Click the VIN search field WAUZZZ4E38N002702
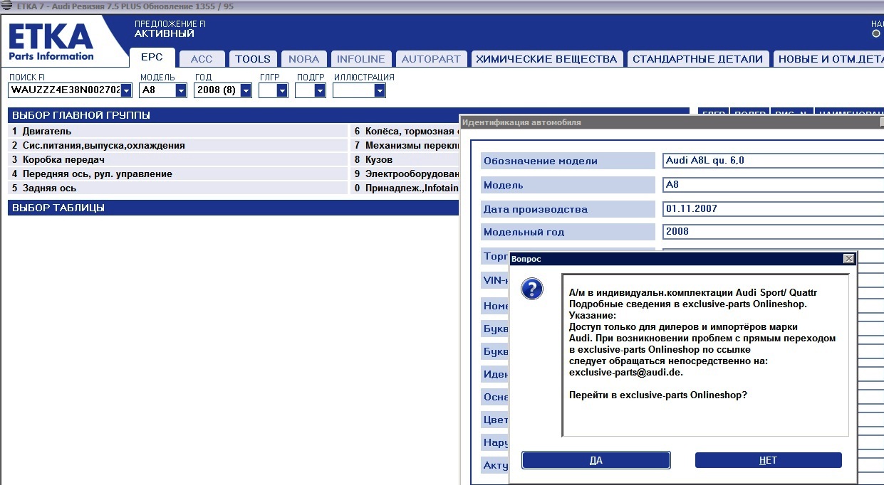The height and width of the screenshot is (485, 884). pyautogui.click(x=65, y=90)
